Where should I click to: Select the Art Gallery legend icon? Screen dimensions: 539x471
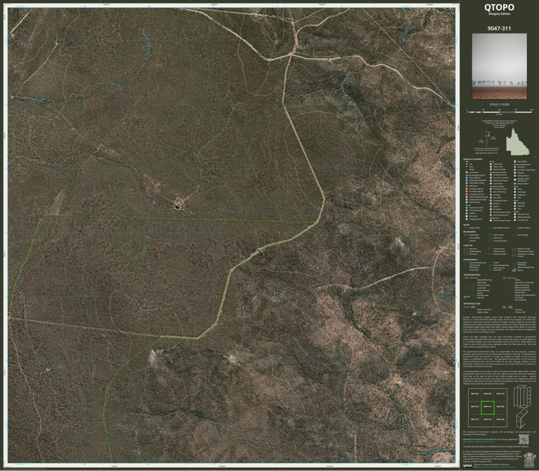[491, 209]
